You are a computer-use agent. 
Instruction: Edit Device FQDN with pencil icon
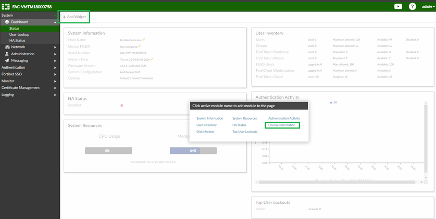[x=140, y=46]
